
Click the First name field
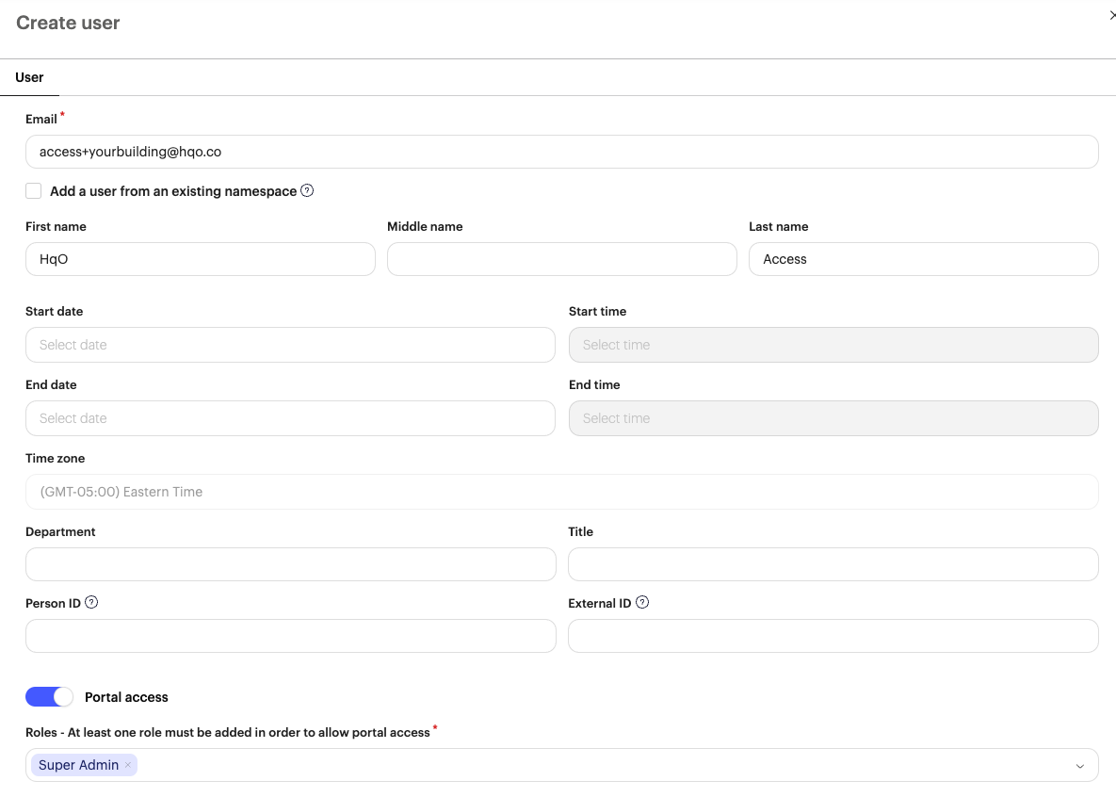coord(201,259)
